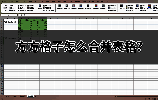Open the 文件 menu
This screenshot has width=158, height=100.
pos(4,2)
